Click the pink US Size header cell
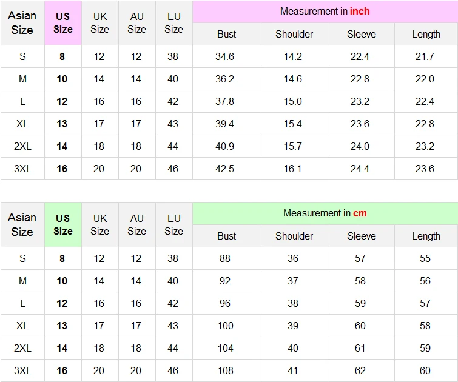Viewport: 458px width, 382px height. pos(63,23)
